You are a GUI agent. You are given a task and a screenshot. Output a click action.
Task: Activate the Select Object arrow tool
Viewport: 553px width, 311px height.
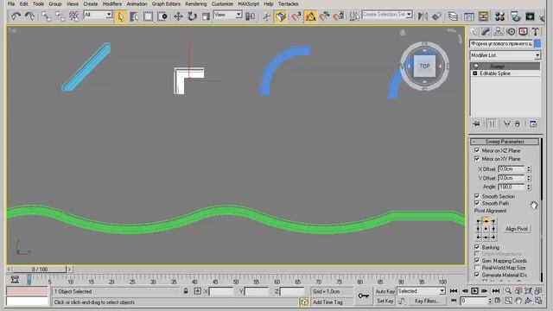pyautogui.click(x=121, y=16)
